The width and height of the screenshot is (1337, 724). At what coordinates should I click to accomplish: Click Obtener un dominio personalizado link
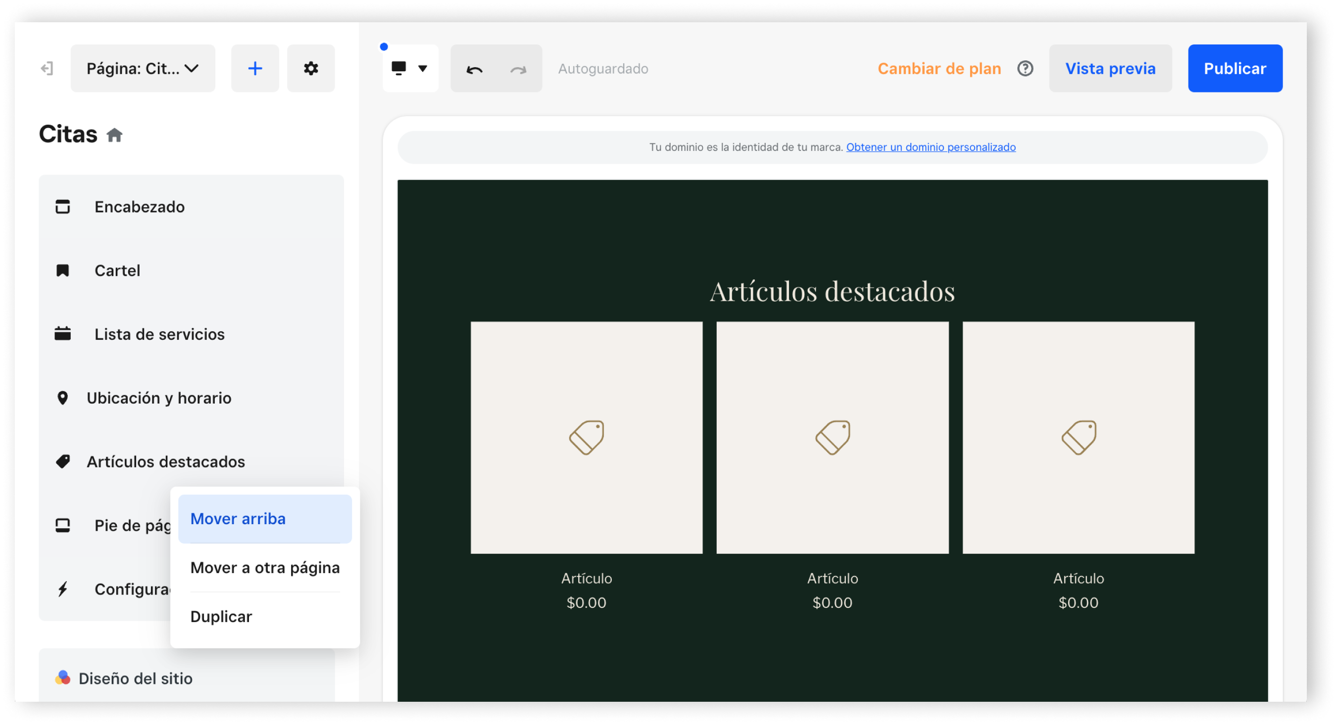tap(931, 147)
